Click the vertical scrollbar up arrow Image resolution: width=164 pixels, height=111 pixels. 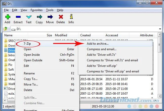click(159, 35)
